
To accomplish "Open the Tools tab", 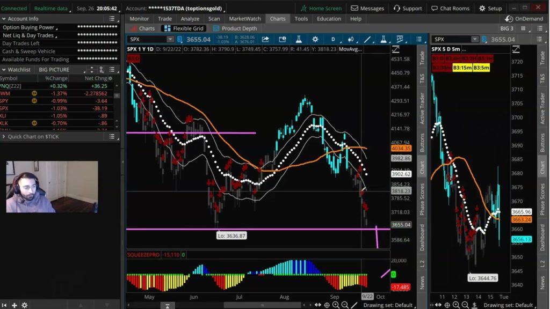I will 301,19.
